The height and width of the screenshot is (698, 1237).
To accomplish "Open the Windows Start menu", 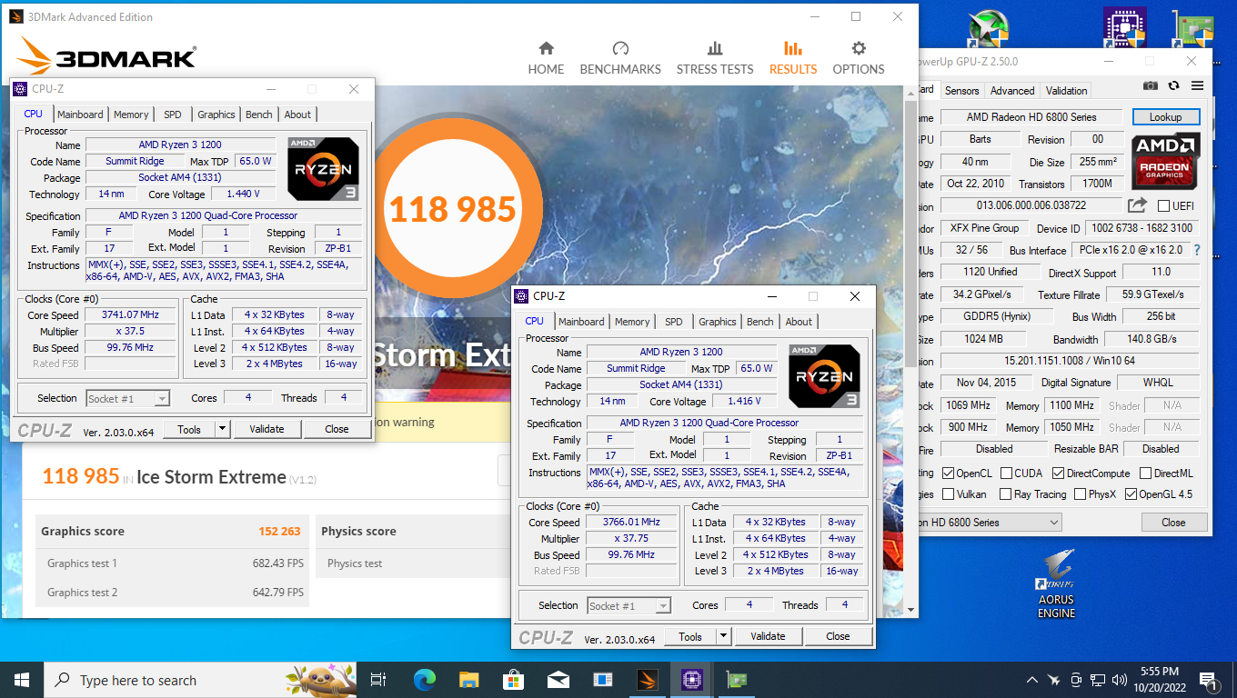I will pos(22,680).
